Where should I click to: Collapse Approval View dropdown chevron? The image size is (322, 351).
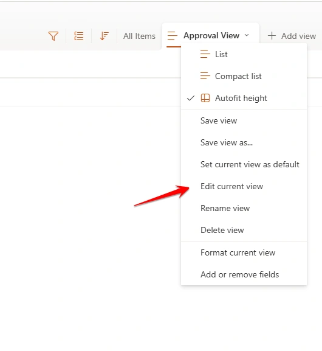(x=247, y=35)
